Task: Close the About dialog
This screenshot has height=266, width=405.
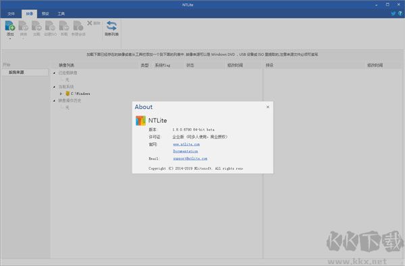Action: tap(267, 107)
